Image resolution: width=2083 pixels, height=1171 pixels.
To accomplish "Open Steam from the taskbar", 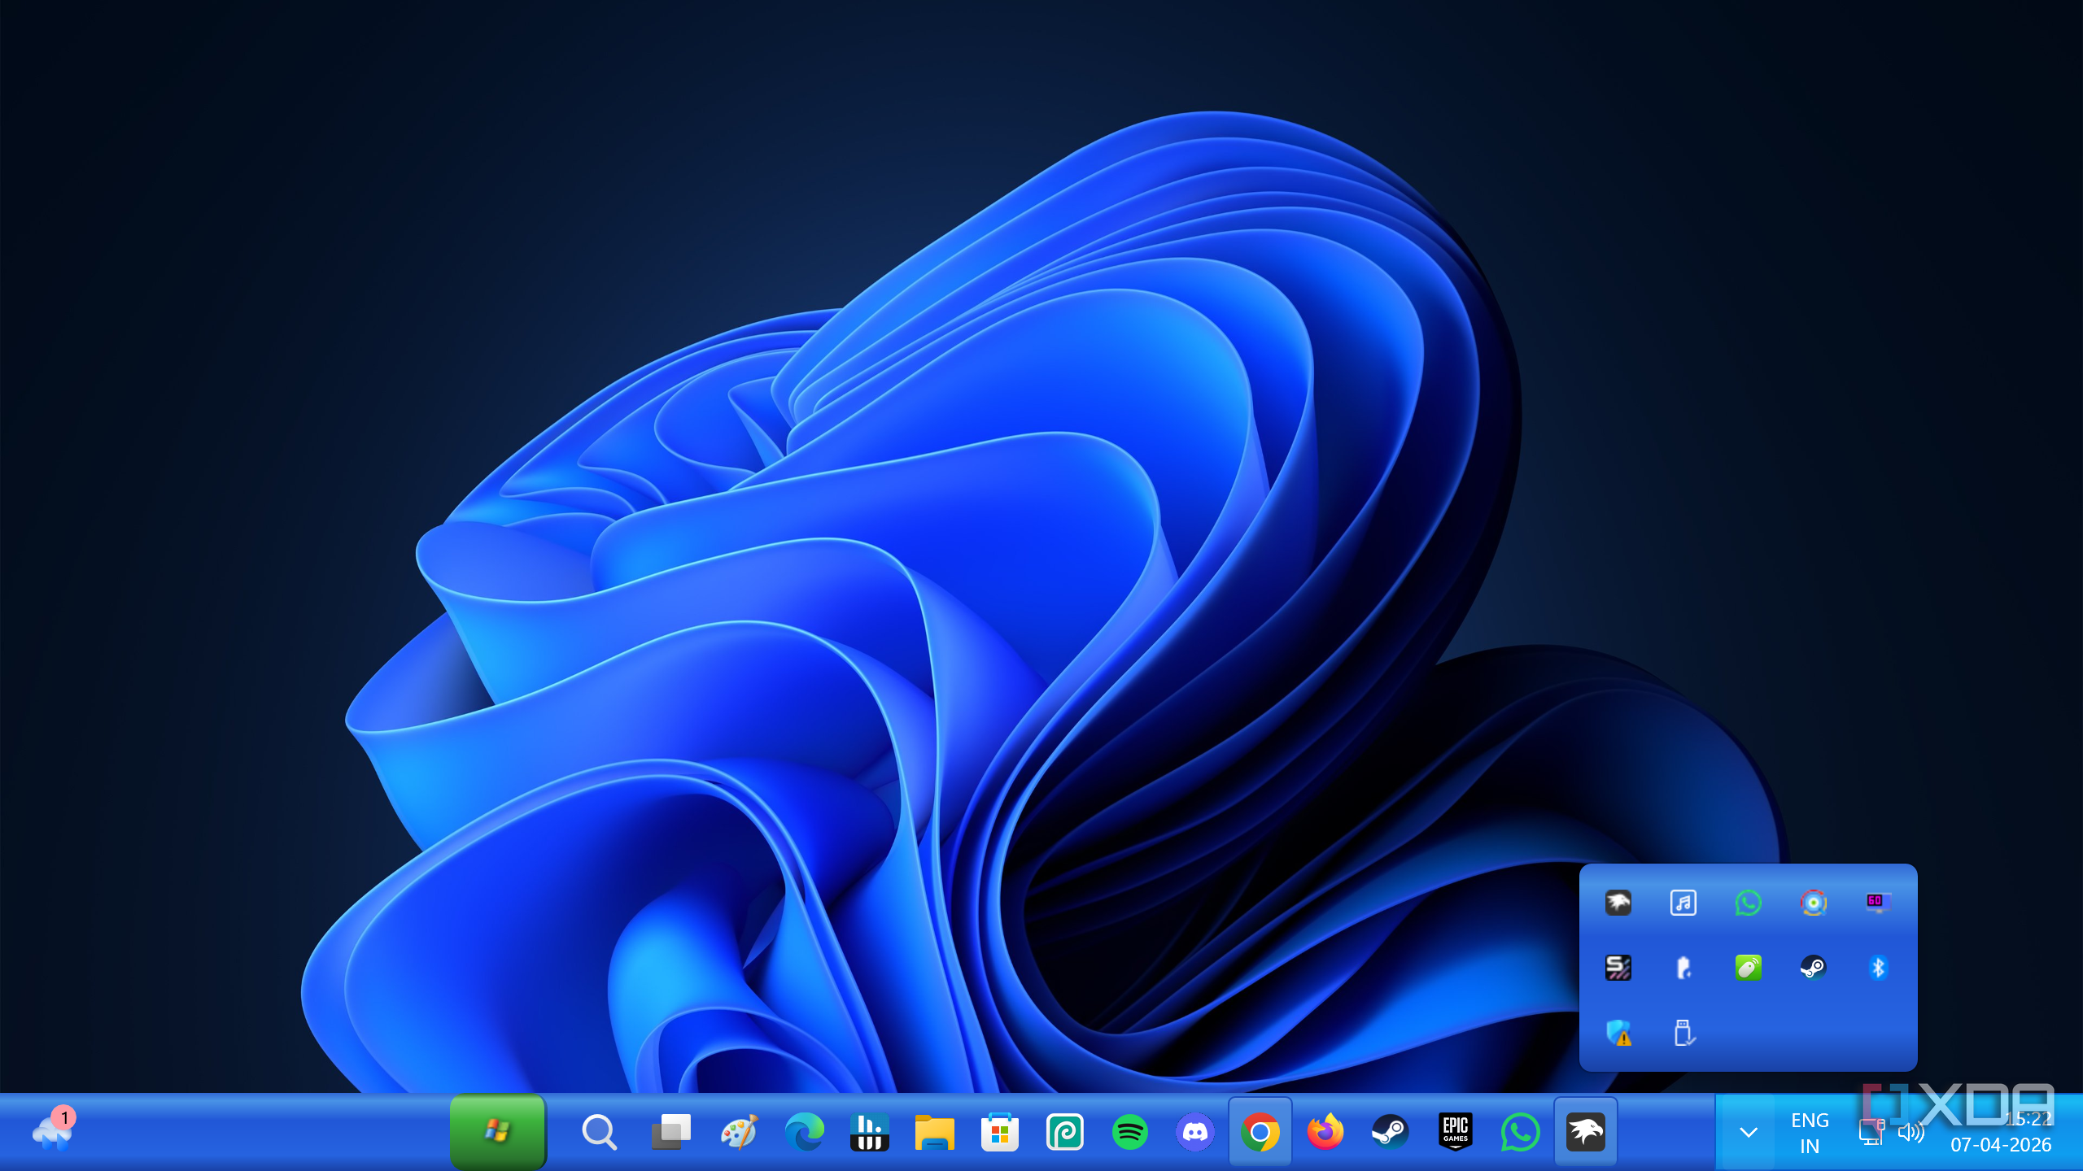I will [x=1390, y=1132].
